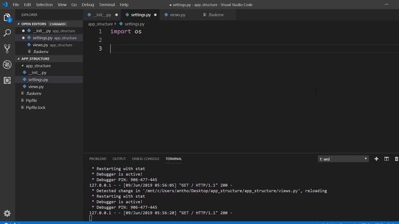Click the 'import os' code line
This screenshot has width=399, height=224.
126,32
